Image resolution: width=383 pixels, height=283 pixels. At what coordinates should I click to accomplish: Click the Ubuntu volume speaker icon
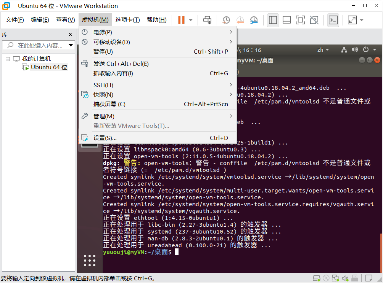coord(355,50)
